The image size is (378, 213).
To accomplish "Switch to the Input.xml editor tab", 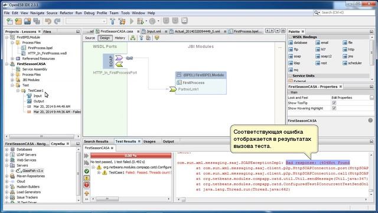I will (154, 31).
